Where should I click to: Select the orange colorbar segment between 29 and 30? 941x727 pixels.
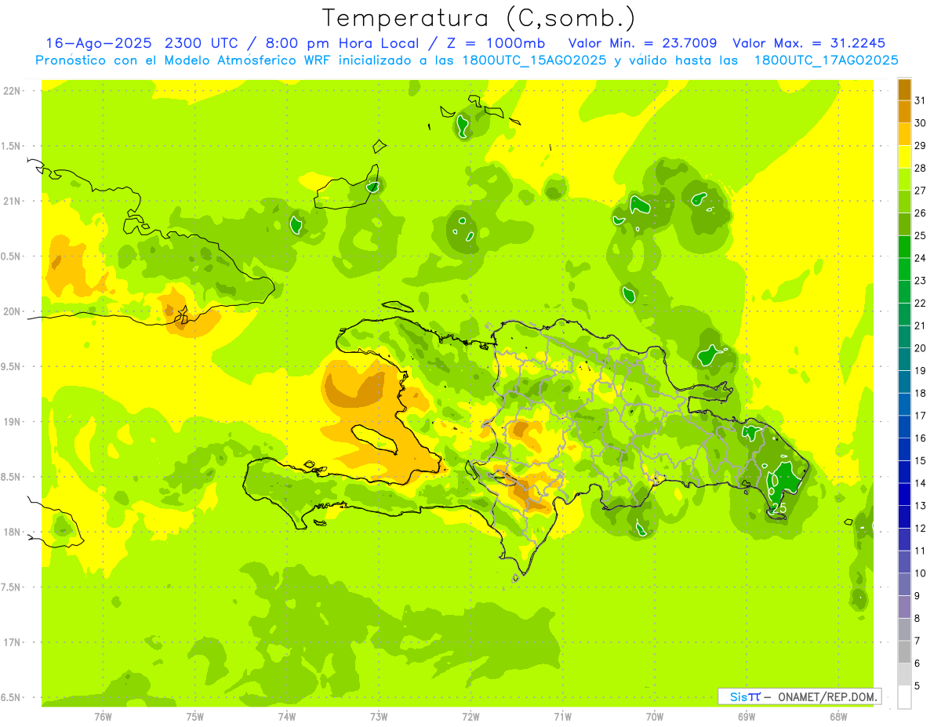pyautogui.click(x=904, y=134)
